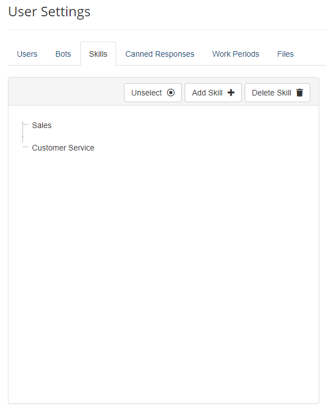Switch to the Files tab

click(285, 54)
